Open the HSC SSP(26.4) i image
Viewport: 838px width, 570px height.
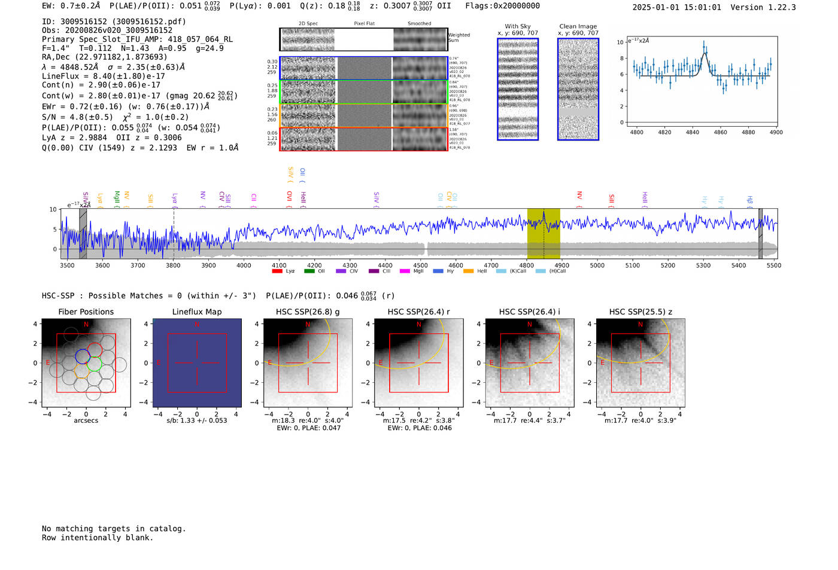pos(529,362)
